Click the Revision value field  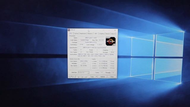coord(112,52)
